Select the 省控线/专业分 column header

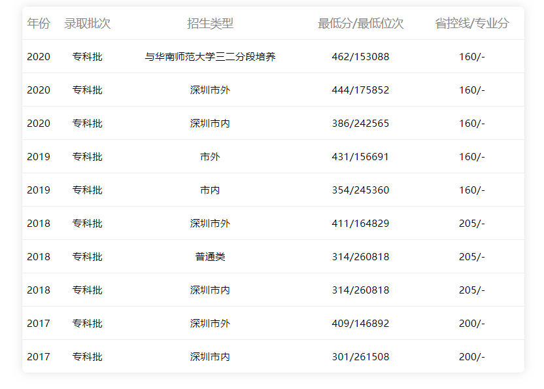tap(471, 24)
